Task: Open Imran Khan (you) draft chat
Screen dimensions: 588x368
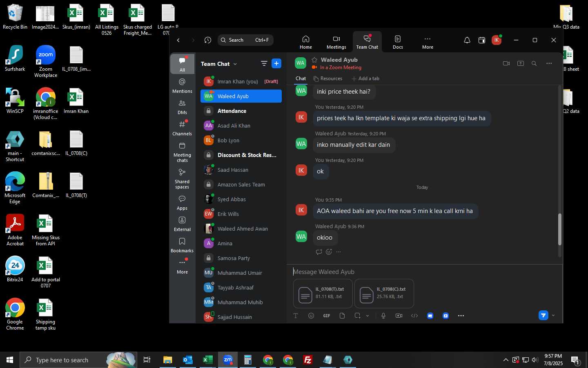Action: (241, 81)
